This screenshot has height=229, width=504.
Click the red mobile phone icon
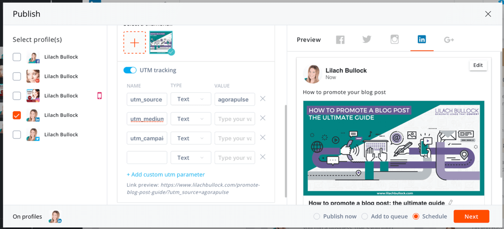point(99,95)
